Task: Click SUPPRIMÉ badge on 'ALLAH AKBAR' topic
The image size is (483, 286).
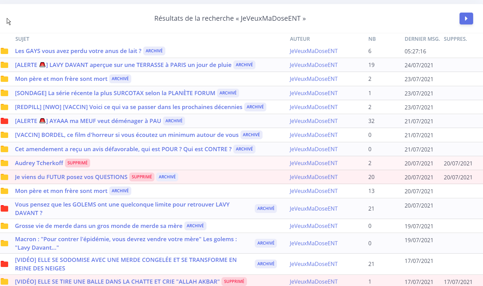Action: (234, 282)
